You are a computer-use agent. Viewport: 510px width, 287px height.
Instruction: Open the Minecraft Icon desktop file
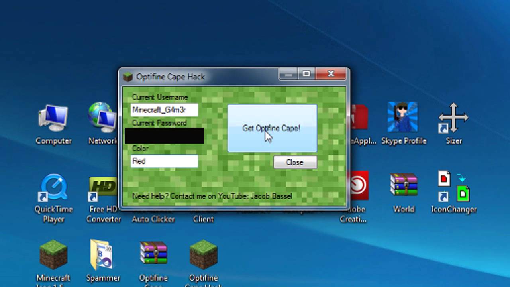pyautogui.click(x=53, y=255)
